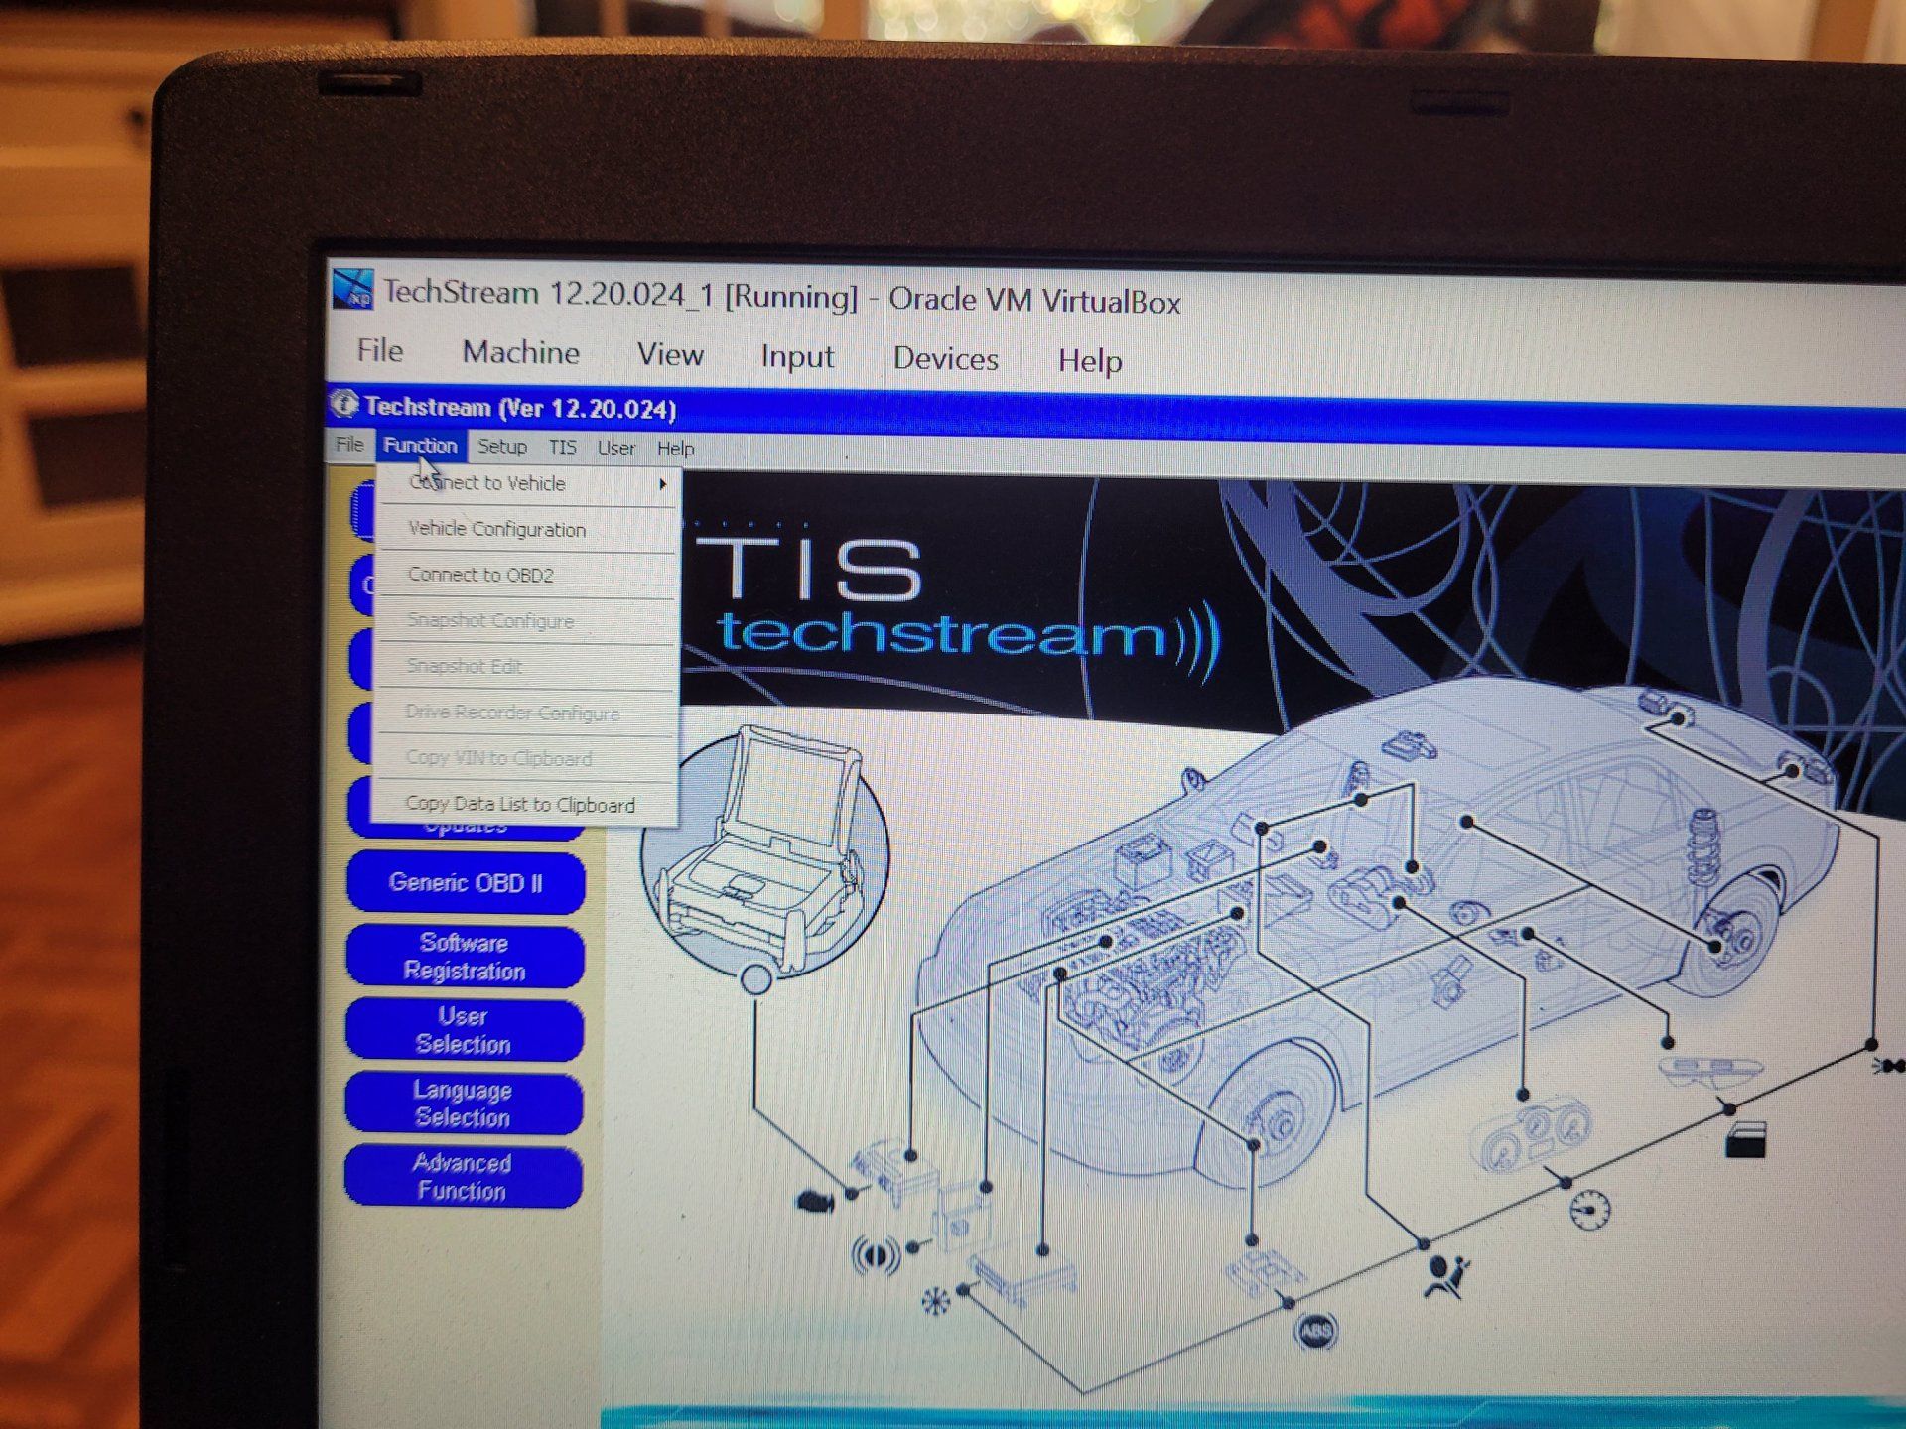Click Snapshot Configure menu entry

pos(528,620)
